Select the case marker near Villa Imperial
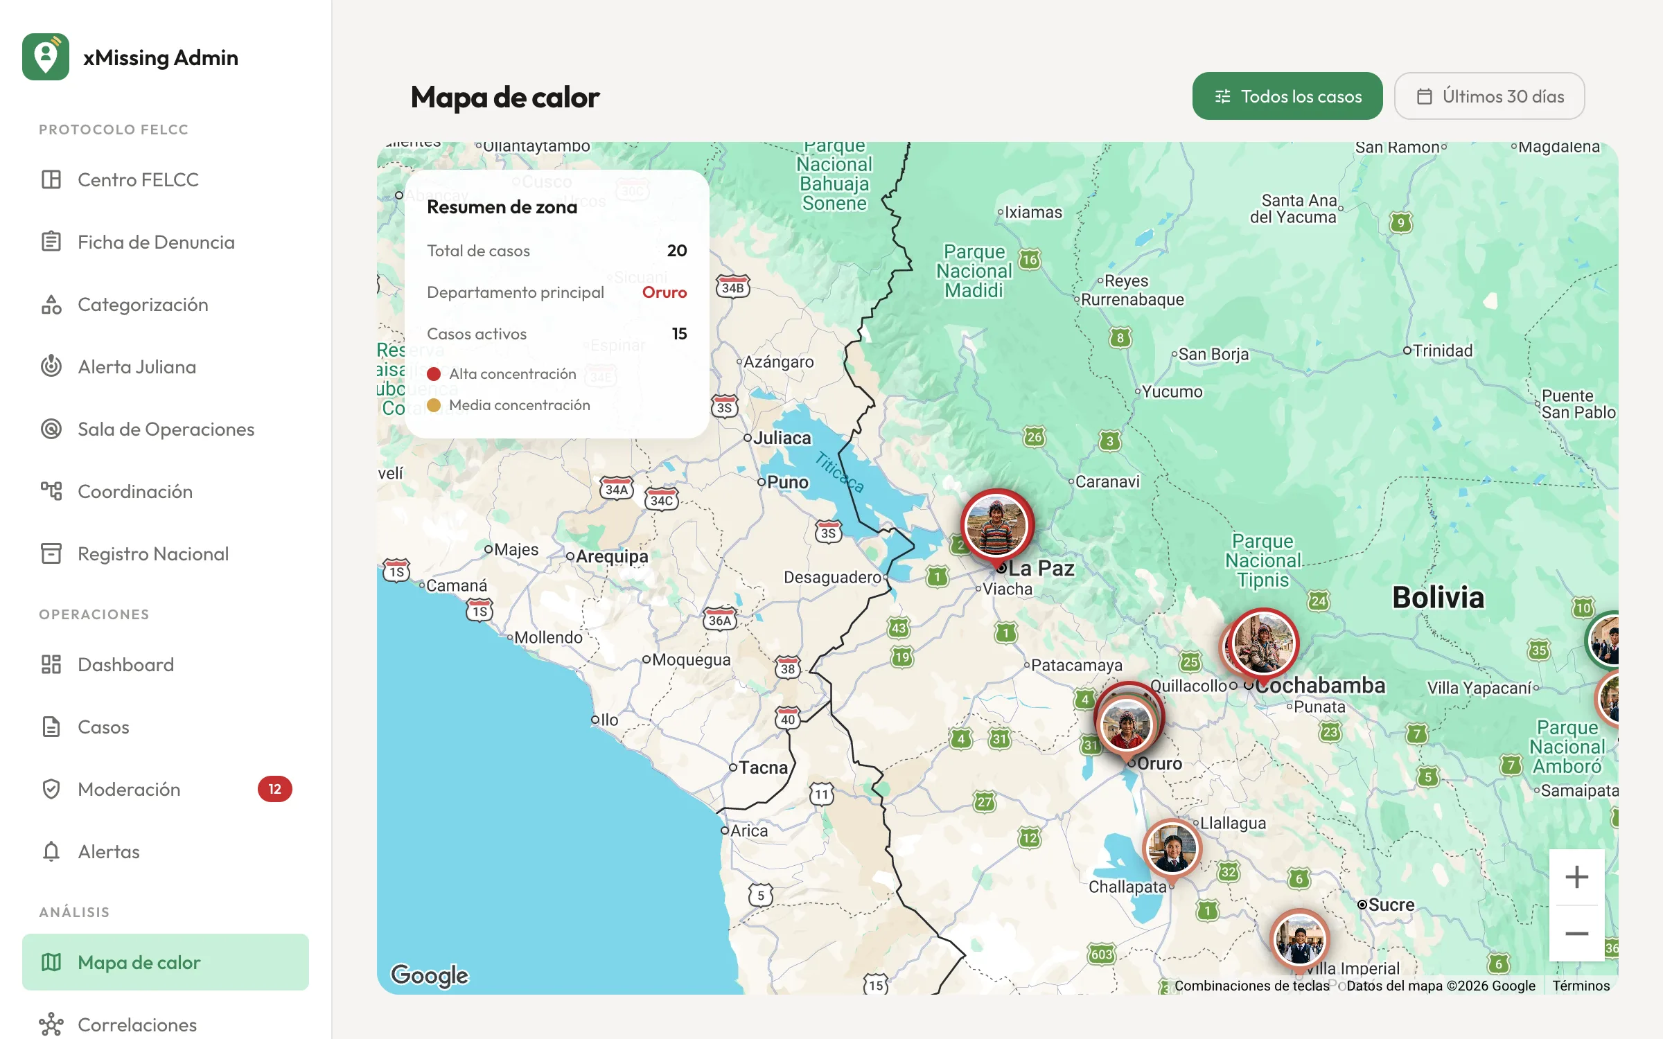 pyautogui.click(x=1299, y=939)
